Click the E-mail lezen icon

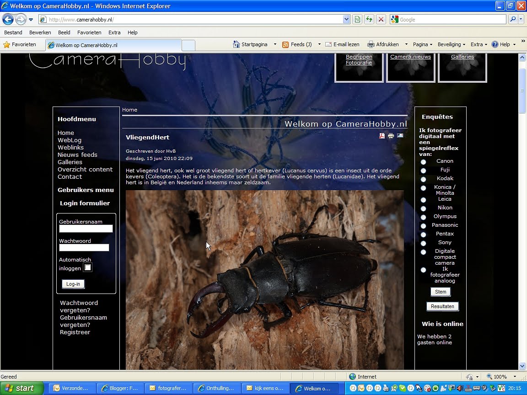point(328,44)
